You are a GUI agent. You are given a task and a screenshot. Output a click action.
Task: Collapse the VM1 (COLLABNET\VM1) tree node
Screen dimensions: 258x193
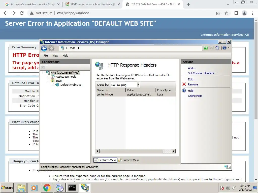43,73
